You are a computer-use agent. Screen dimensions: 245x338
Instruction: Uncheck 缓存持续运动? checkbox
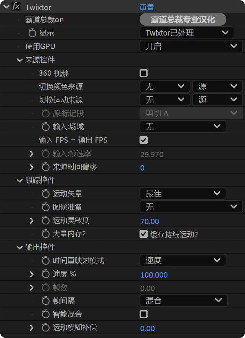143,234
